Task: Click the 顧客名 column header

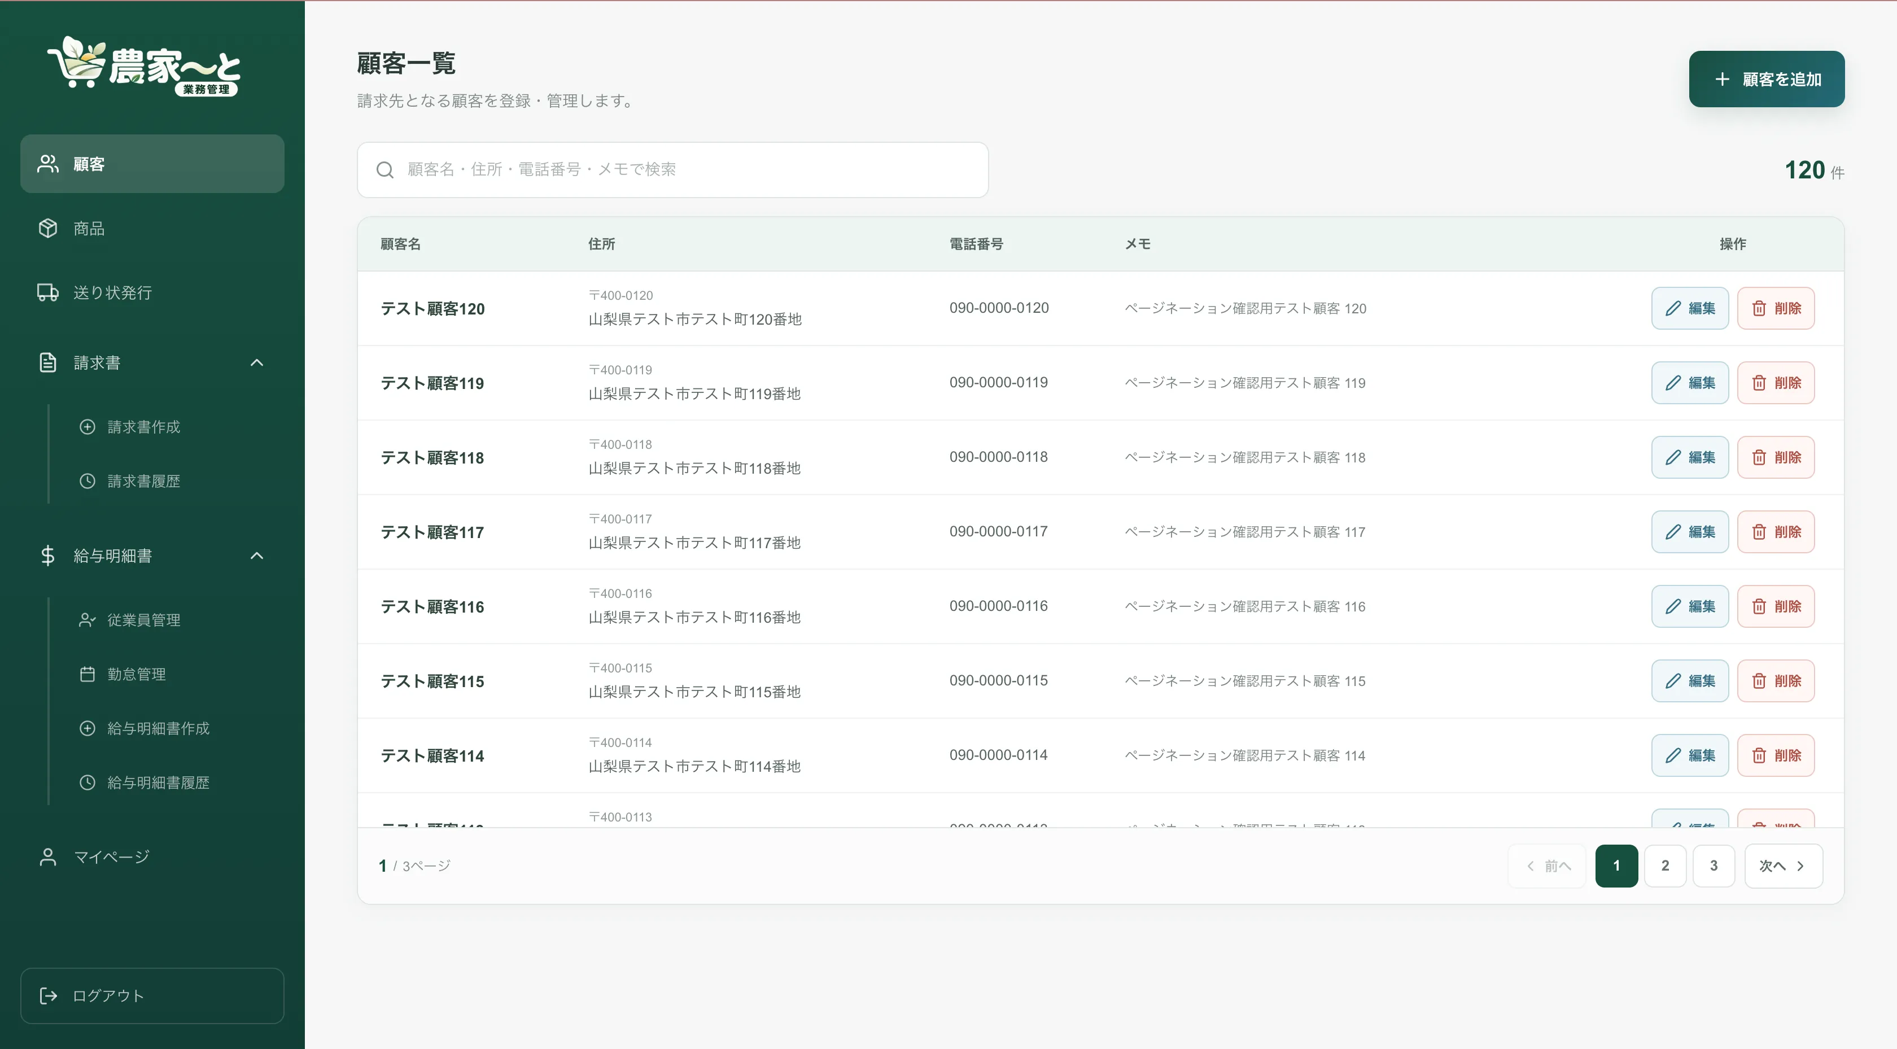Action: click(401, 244)
